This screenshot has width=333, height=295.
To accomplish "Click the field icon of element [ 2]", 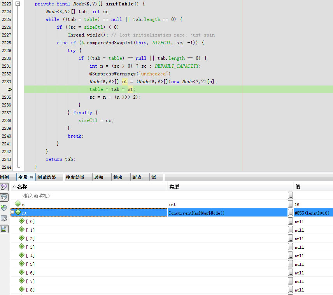I will point(21,238).
